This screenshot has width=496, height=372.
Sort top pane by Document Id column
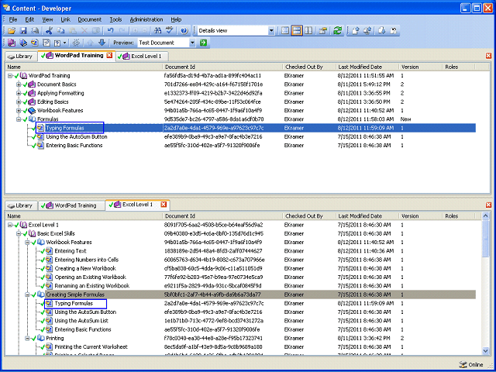coord(222,67)
